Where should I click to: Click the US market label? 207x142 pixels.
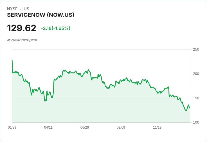point(26,9)
